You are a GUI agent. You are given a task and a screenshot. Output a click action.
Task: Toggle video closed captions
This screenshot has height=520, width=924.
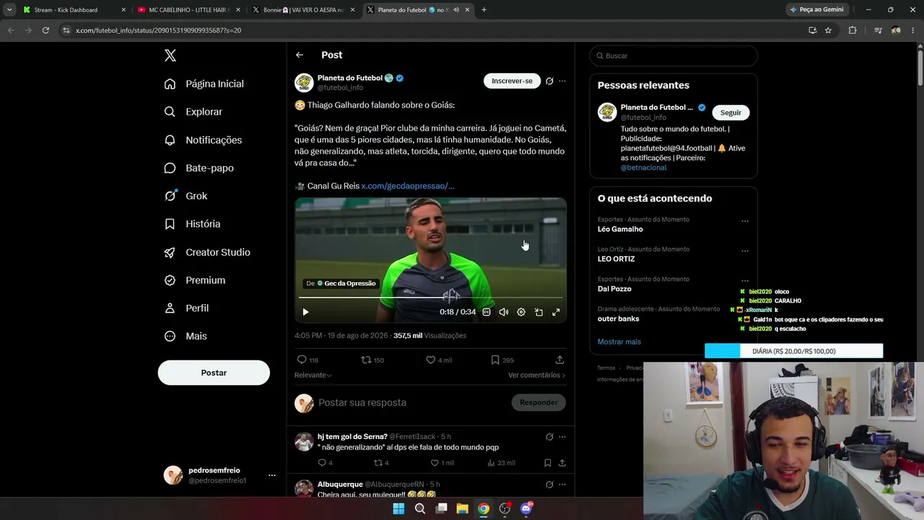(487, 312)
